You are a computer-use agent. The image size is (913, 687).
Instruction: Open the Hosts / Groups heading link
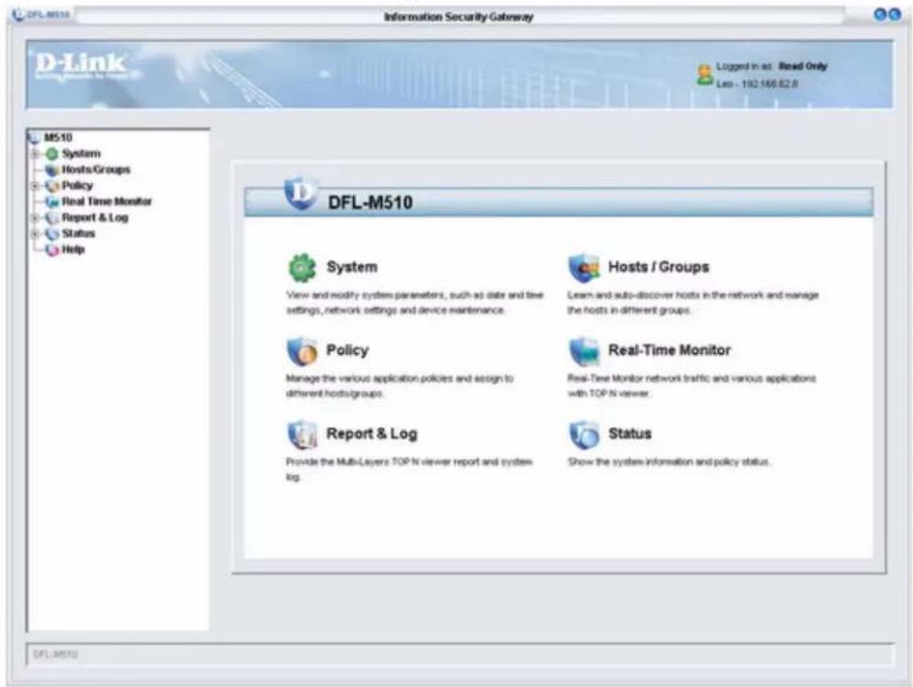pos(659,267)
